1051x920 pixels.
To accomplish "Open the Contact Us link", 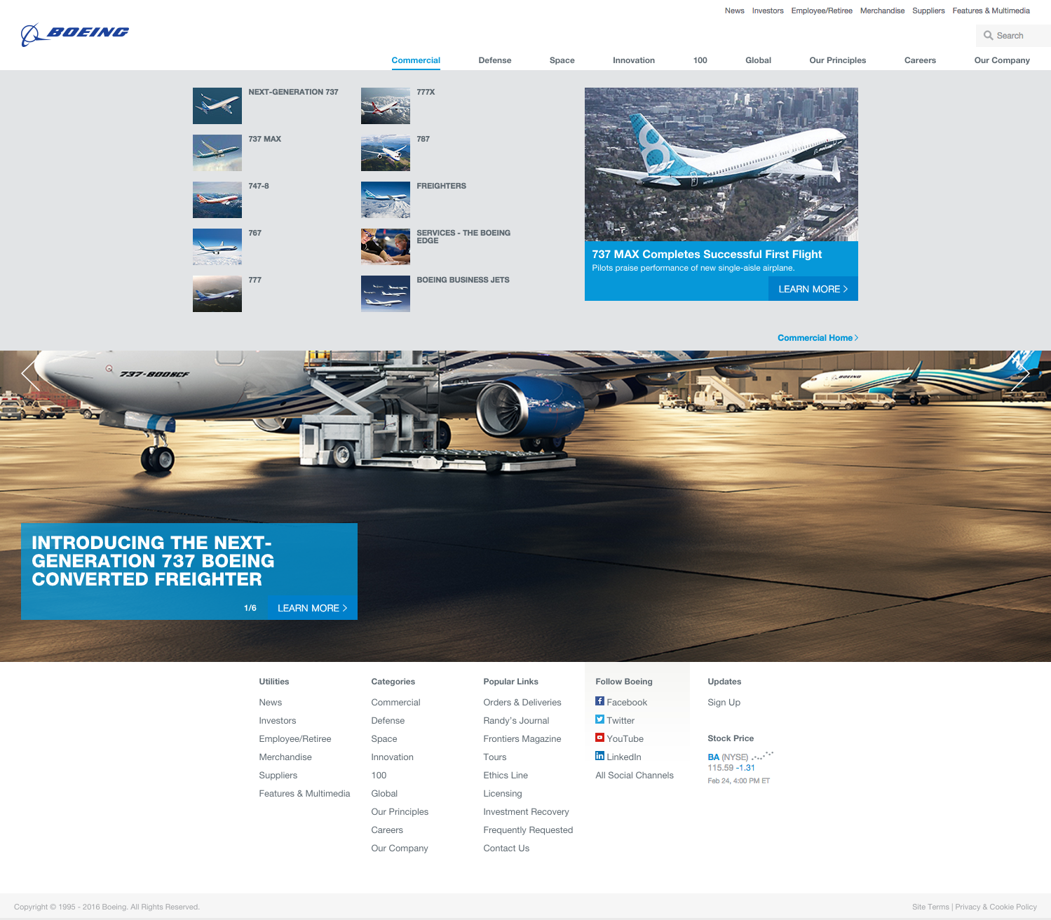I will [506, 848].
